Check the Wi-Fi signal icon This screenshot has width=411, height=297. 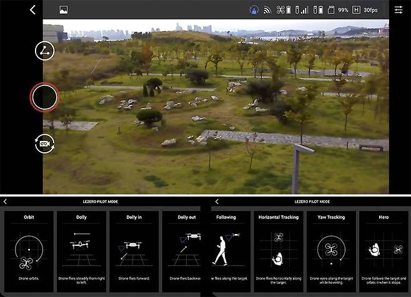point(267,10)
